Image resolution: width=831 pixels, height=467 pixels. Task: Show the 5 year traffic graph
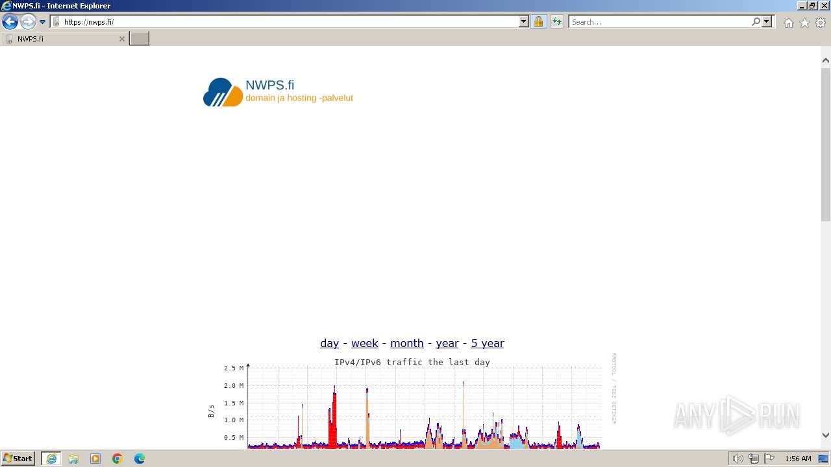[x=488, y=343]
